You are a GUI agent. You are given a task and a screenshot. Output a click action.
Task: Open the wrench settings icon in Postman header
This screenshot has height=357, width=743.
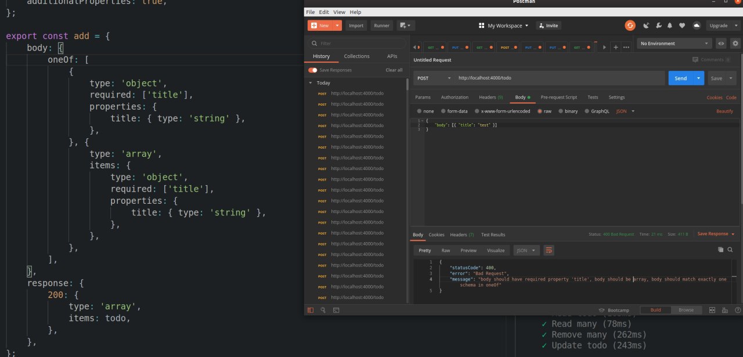coord(658,26)
